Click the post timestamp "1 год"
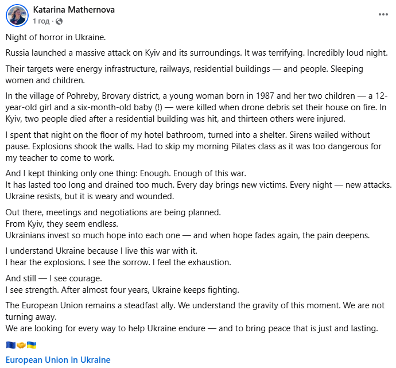 [x=41, y=21]
